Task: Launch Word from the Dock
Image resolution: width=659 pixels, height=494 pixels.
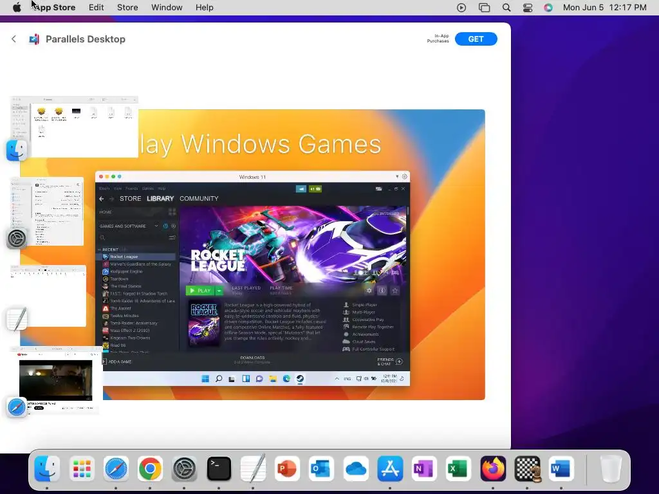Action: [561, 468]
